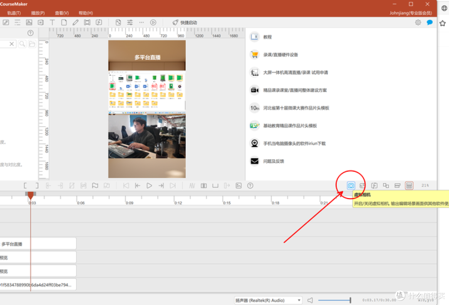Click the webcam photo in the preview canvas

click(x=147, y=136)
